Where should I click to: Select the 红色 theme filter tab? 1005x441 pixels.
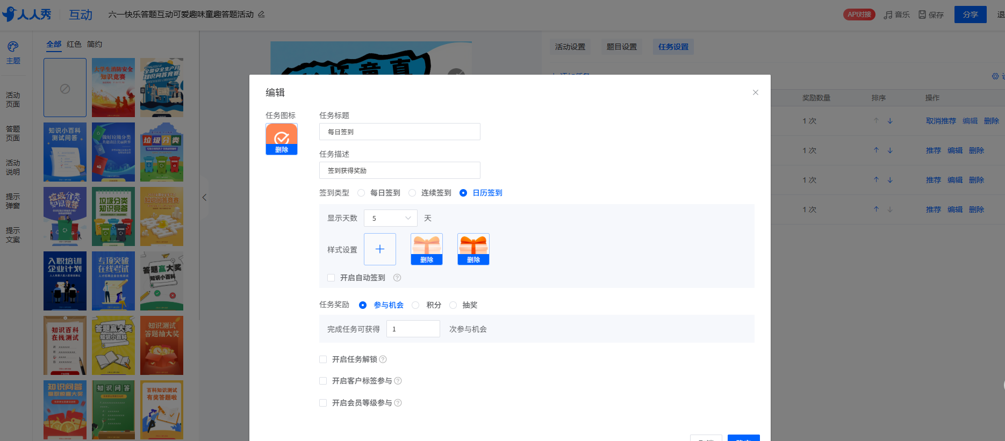point(74,44)
